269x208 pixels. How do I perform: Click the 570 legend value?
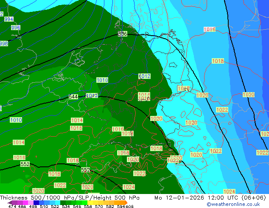[x=99, y=206]
